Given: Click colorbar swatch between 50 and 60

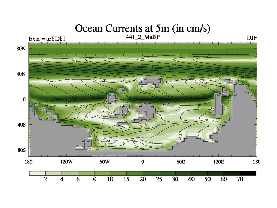Looking at the screenshot, I should 215,173.
